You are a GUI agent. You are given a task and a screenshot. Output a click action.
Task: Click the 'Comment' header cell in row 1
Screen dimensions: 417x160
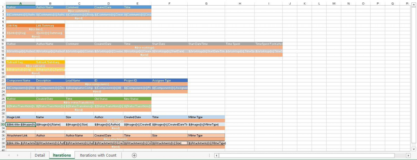[79, 7]
